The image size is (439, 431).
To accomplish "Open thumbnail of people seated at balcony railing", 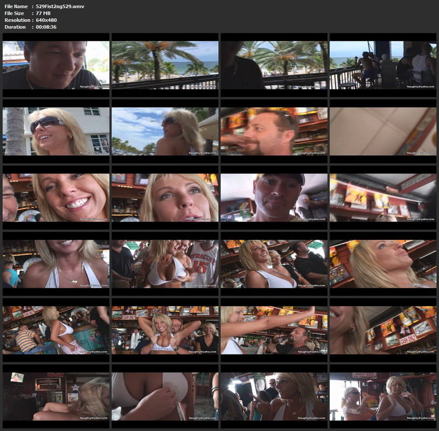I will pyautogui.click(x=383, y=65).
